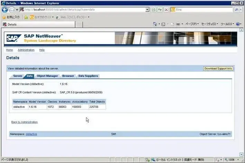Switch to the Object Manager tab
This screenshot has width=245, height=163.
pyautogui.click(x=47, y=76)
